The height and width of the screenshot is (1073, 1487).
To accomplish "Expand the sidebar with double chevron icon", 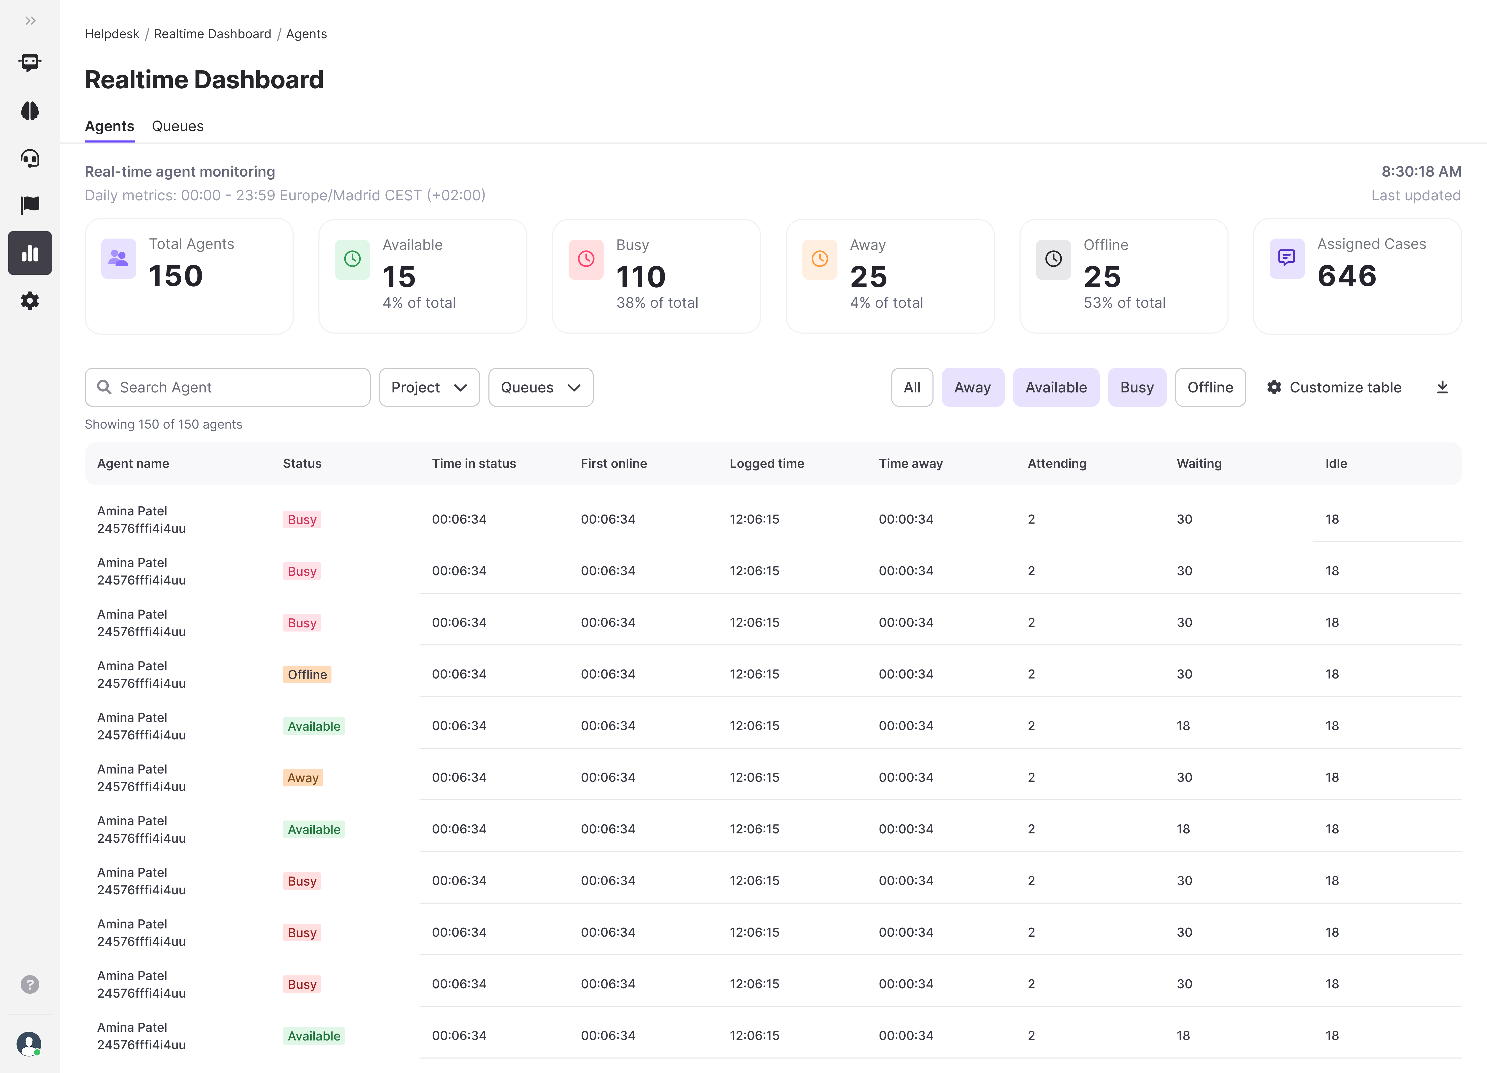I will tap(30, 21).
